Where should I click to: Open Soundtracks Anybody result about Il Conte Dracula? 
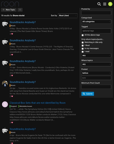(x=23, y=40)
